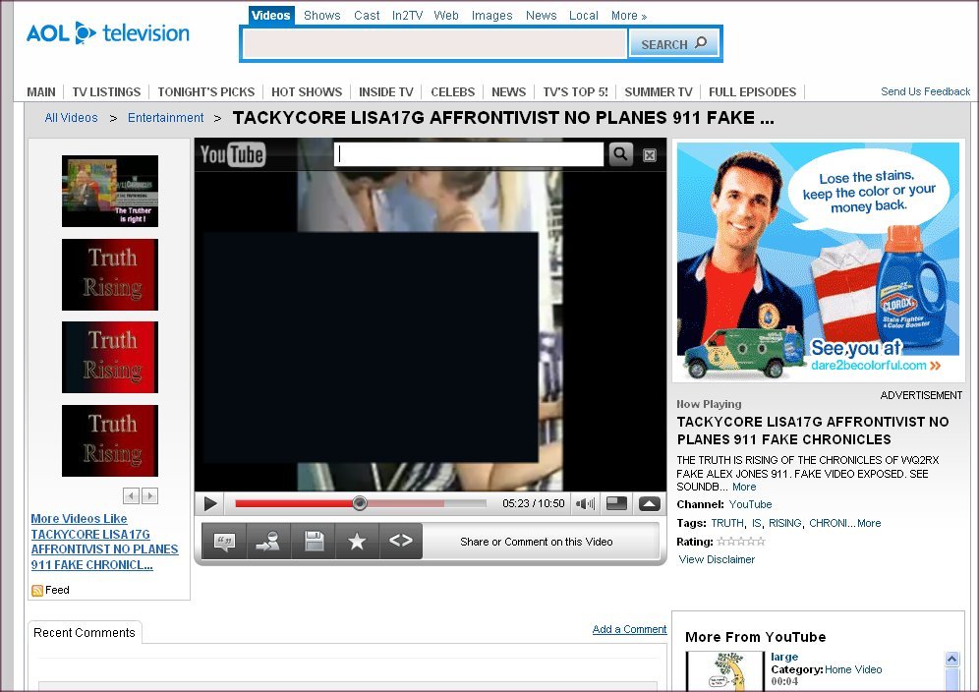This screenshot has width=979, height=692.
Task: Open TONIGHT'S PICKS in the navigation bar
Action: [206, 91]
